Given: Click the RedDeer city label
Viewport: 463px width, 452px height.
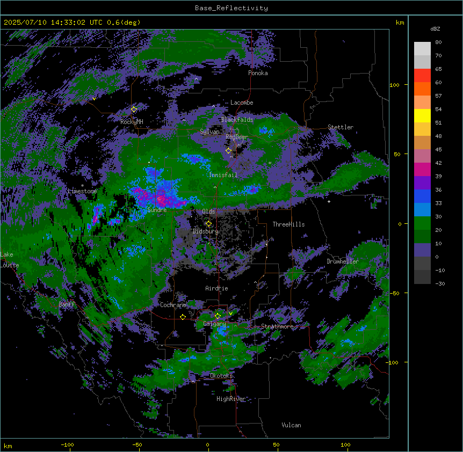Looking at the screenshot, I should (237, 137).
